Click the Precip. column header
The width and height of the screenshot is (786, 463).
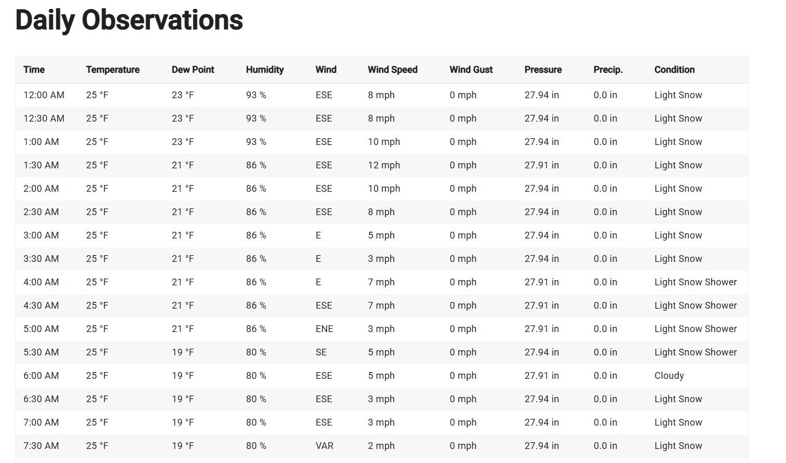coord(608,70)
